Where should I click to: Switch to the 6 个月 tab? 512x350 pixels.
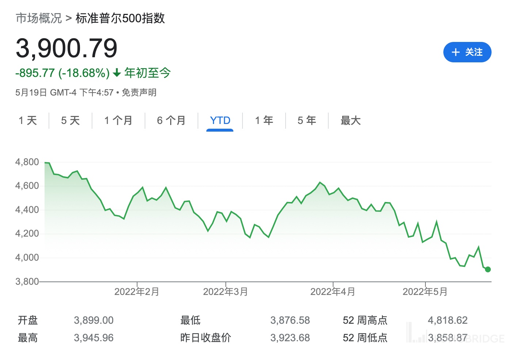pos(171,120)
